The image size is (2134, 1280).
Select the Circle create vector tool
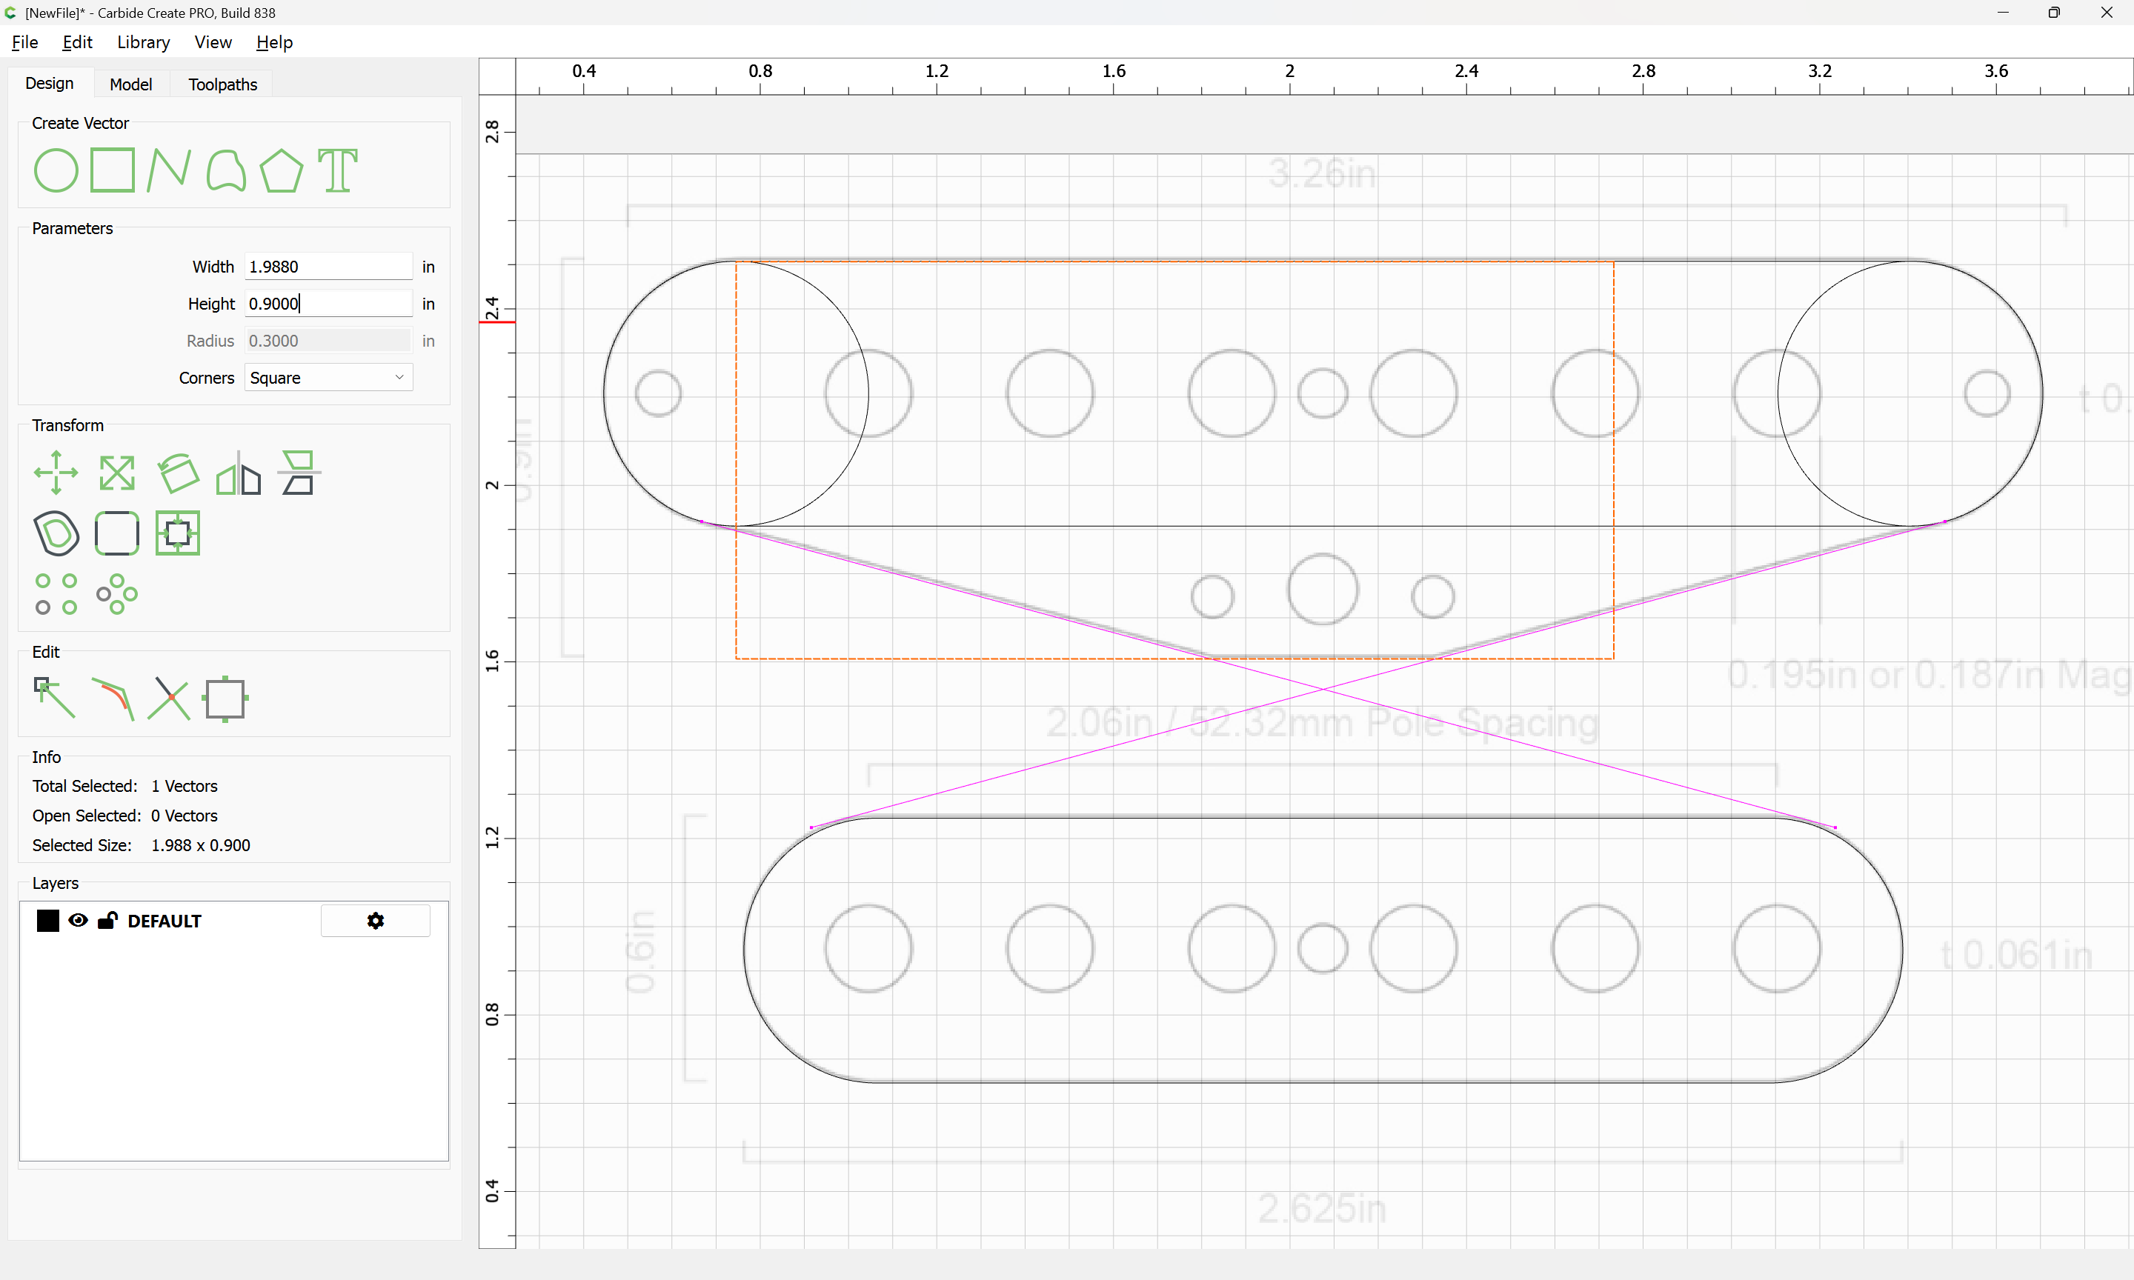[56, 170]
